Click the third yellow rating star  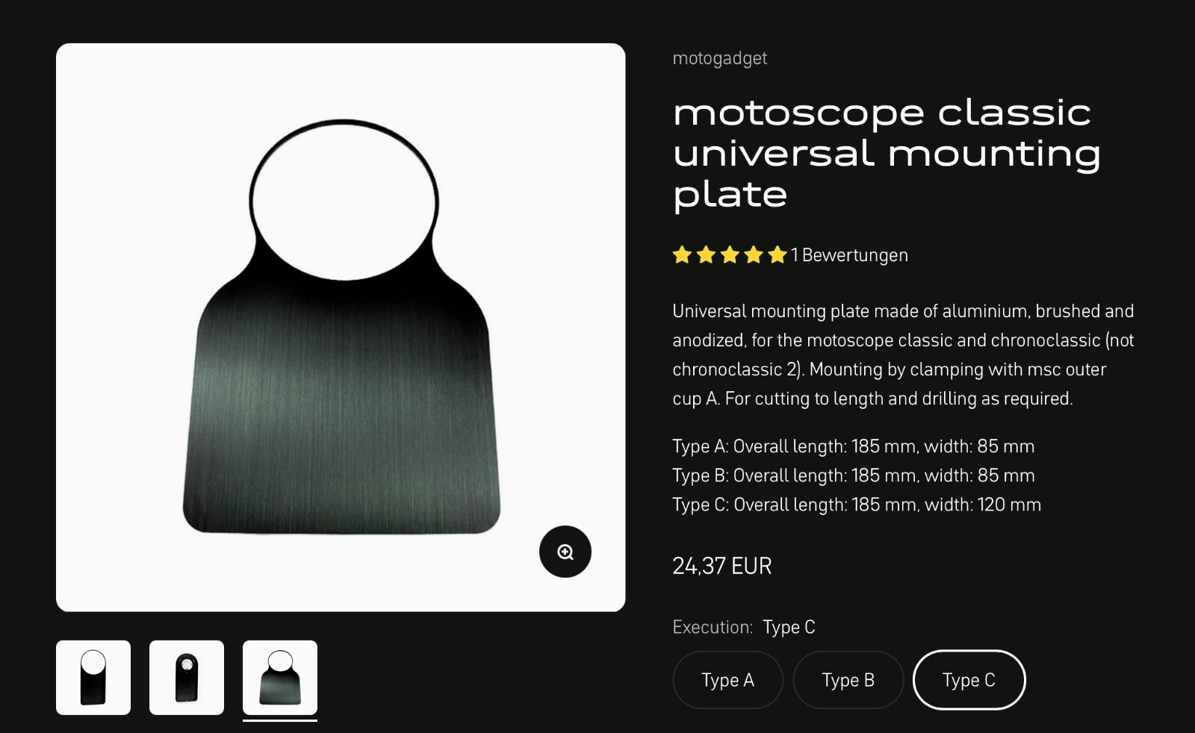(730, 255)
